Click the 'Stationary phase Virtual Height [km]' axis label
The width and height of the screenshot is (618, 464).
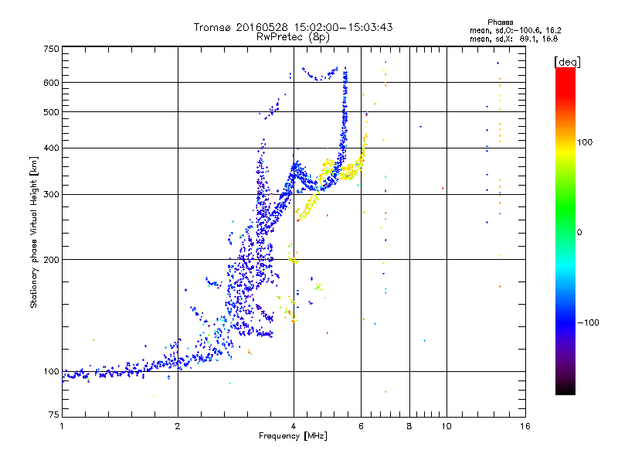tap(34, 232)
